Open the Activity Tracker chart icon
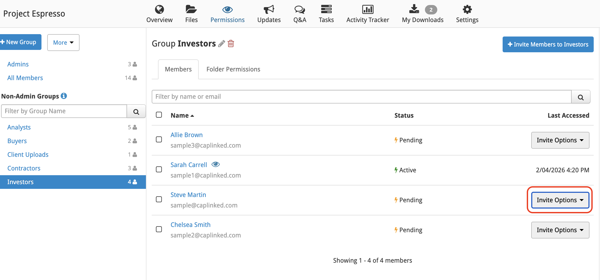 pos(368,9)
